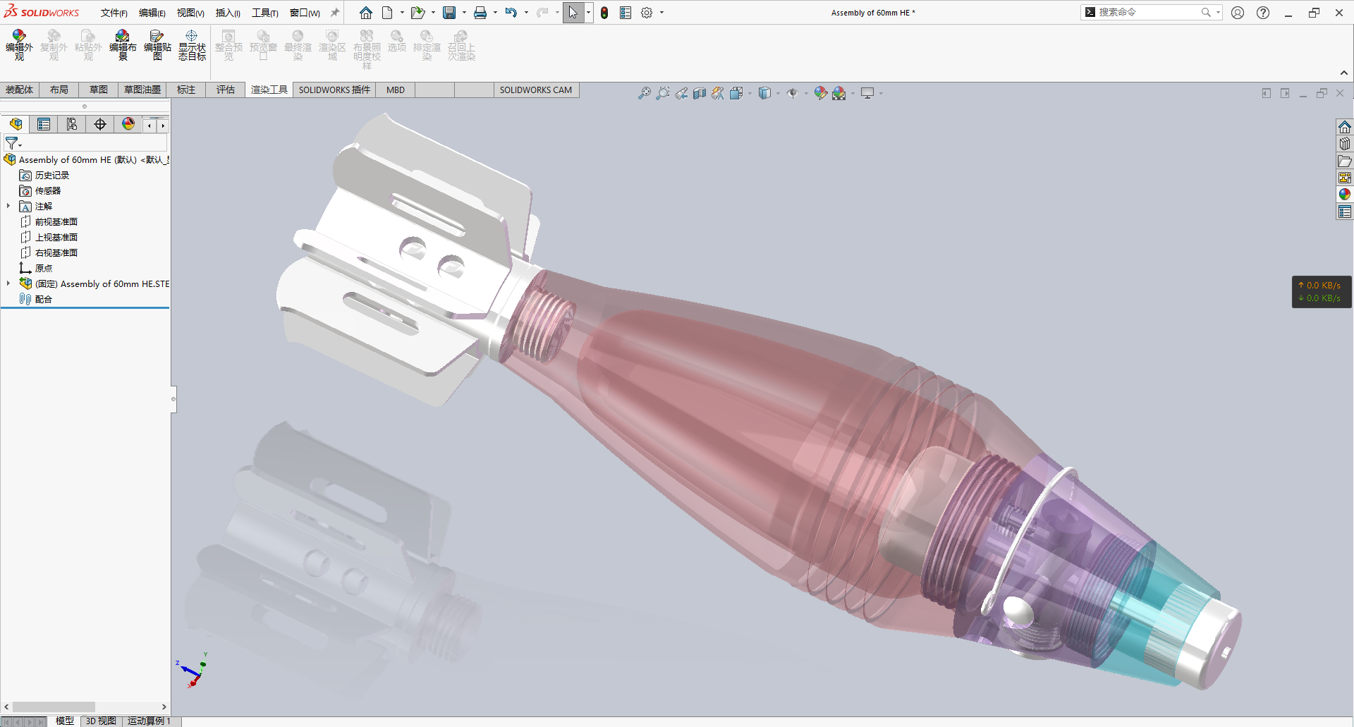Screen dimensions: 1354x727
Task: Switch to the 装配体 ribbon tab
Action: point(19,90)
